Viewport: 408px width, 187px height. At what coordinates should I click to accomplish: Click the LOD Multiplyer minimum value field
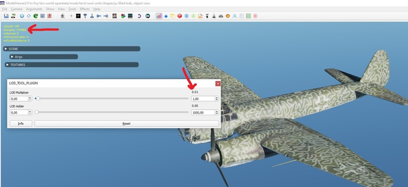click(19, 99)
